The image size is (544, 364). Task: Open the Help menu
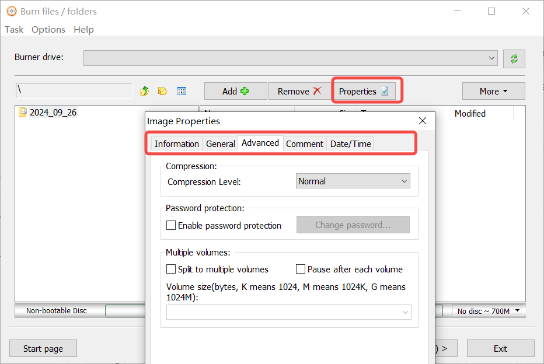point(83,30)
